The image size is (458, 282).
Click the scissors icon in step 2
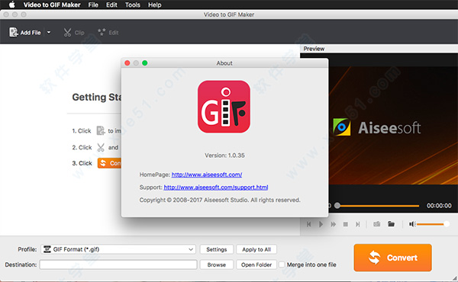point(101,147)
